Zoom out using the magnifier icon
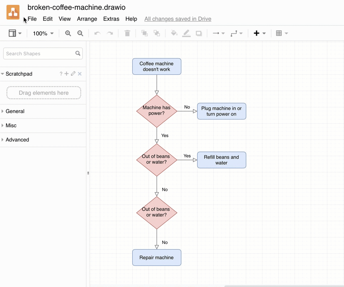 pyautogui.click(x=80, y=33)
